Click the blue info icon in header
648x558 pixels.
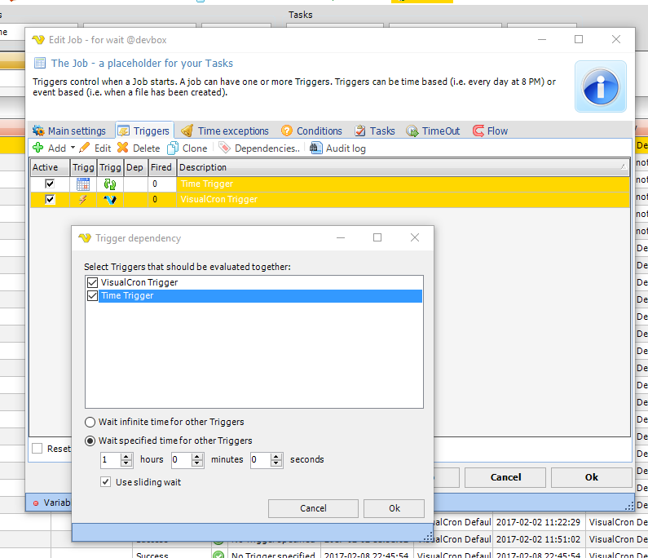[600, 86]
